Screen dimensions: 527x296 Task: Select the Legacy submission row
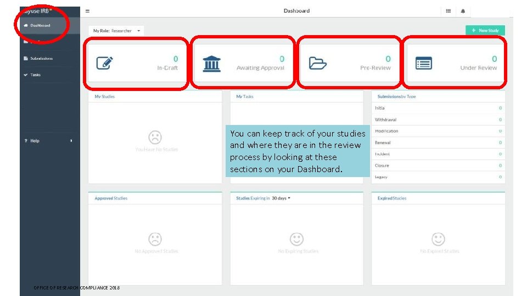pyautogui.click(x=438, y=177)
